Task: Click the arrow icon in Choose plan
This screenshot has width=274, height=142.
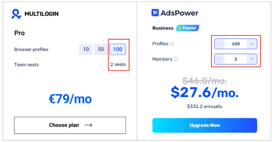Action: 88,125
